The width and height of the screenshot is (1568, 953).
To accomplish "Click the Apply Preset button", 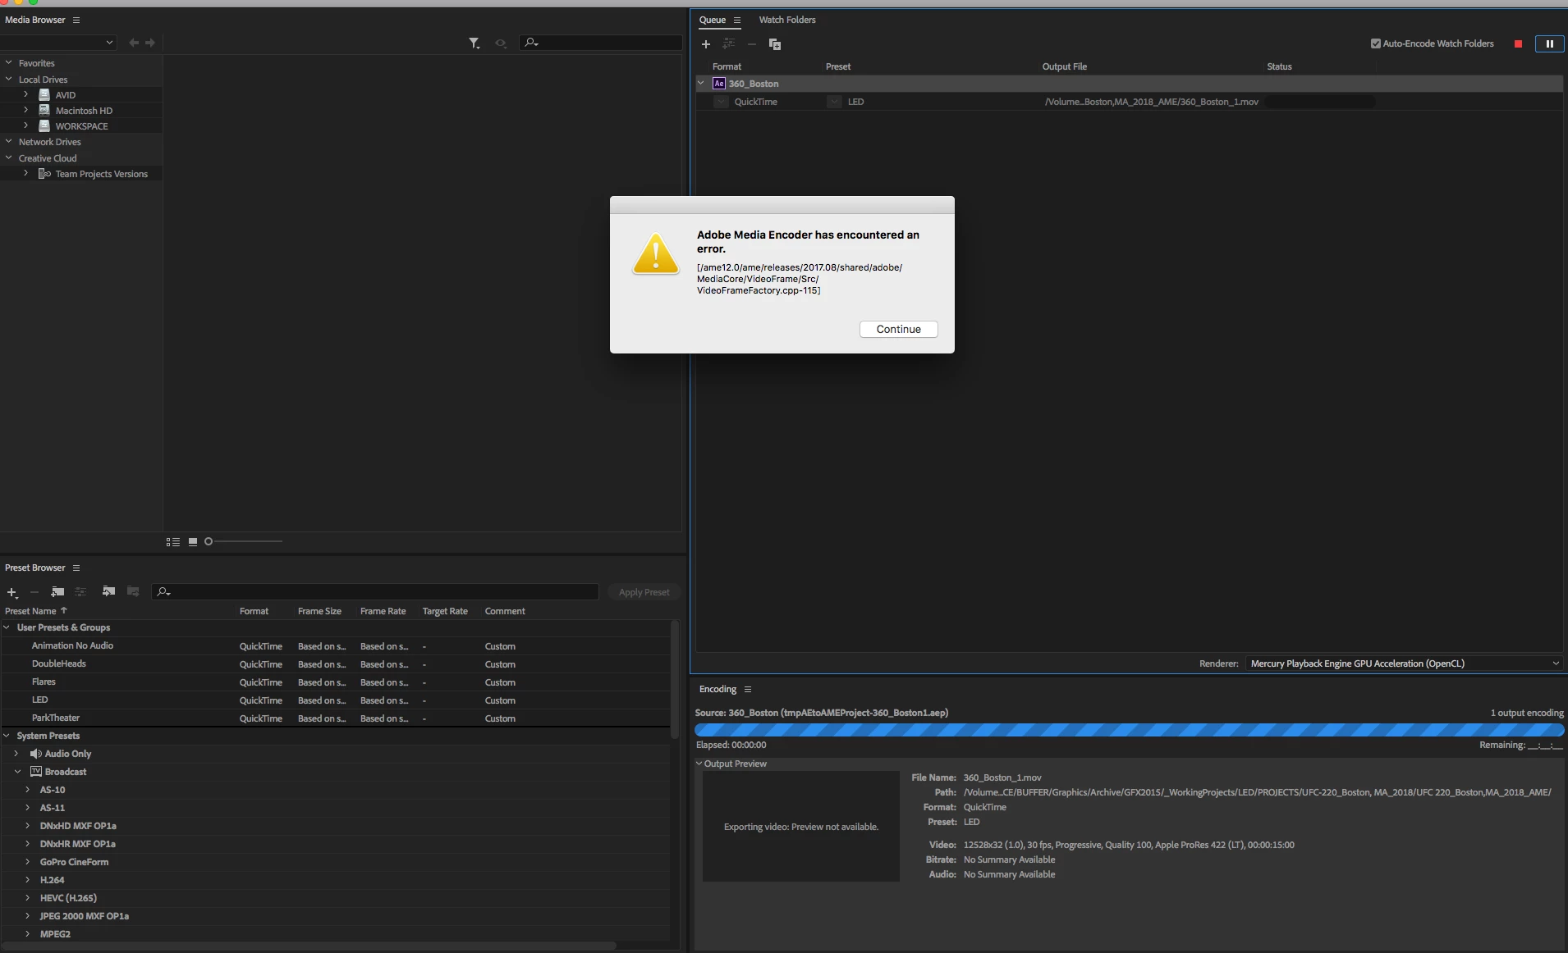I will click(x=644, y=592).
